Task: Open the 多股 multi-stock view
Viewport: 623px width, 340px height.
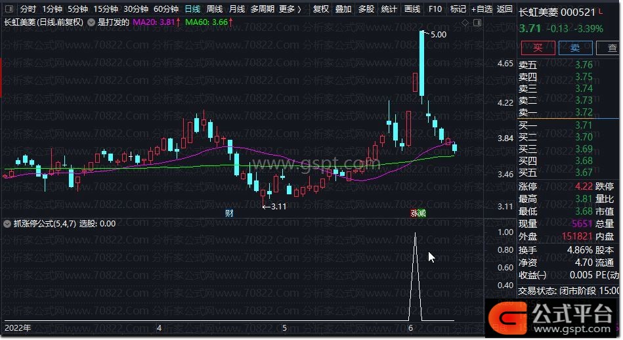Action: (x=366, y=9)
